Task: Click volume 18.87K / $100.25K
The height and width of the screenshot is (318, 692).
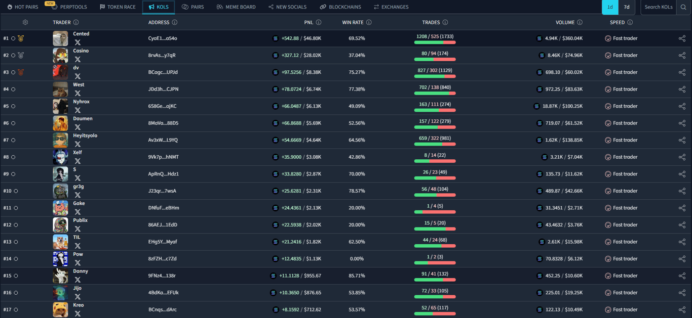Action: click(x=562, y=106)
